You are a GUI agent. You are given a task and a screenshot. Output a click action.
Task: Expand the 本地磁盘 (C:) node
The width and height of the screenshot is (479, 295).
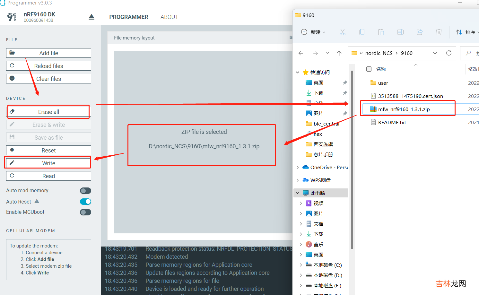tap(301, 265)
